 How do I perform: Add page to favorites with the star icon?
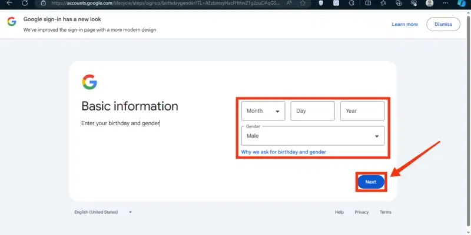pos(303,3)
